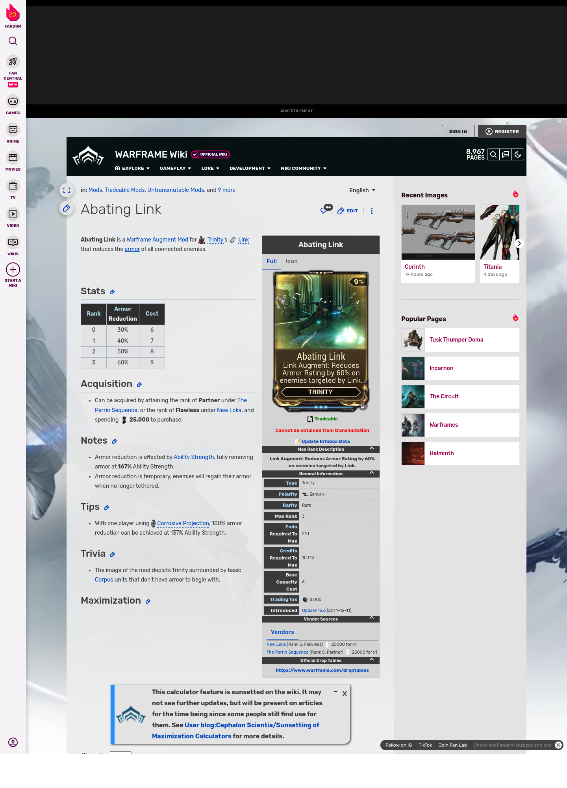Viewport: 567px width, 788px height.
Task: Click the Register button
Action: pos(502,132)
